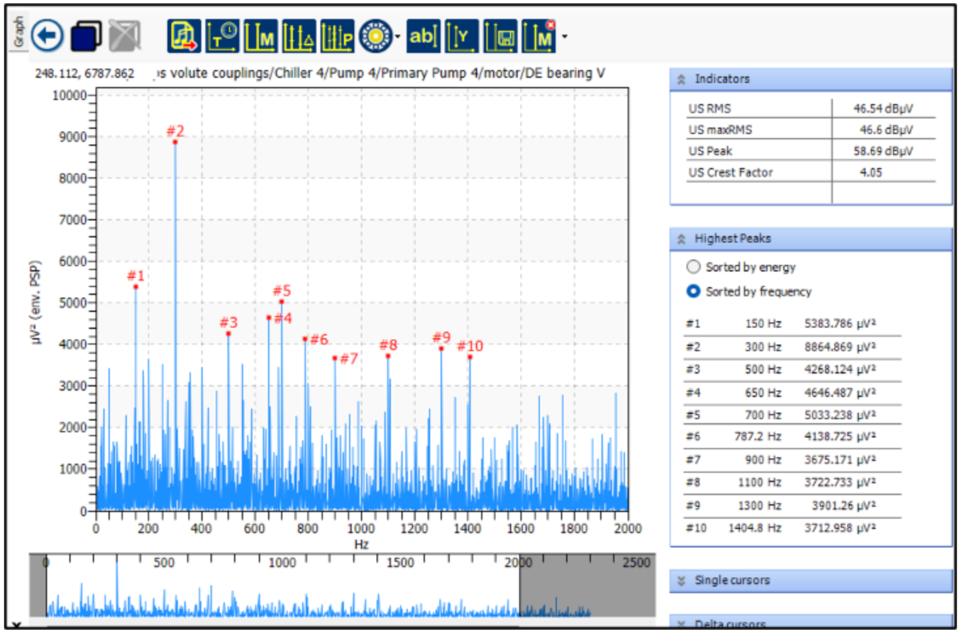The width and height of the screenshot is (961, 637).
Task: Click the bearing icon in the toolbar
Action: tap(375, 36)
